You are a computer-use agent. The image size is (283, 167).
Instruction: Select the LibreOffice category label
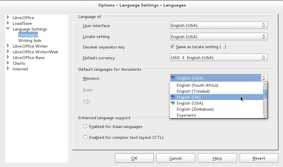[x=23, y=18]
